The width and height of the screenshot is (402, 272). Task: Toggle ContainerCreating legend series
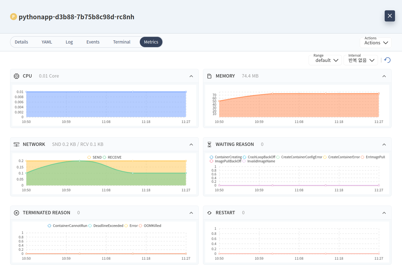click(226, 157)
